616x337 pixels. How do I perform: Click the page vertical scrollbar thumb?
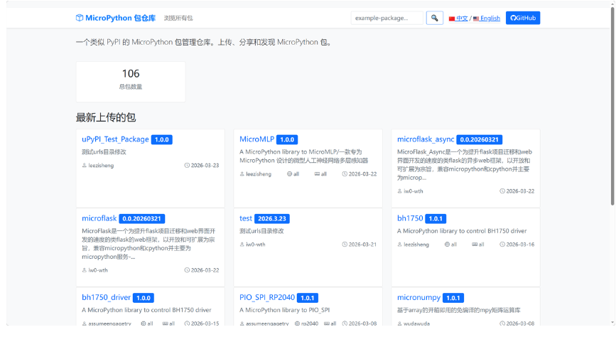coord(612,106)
